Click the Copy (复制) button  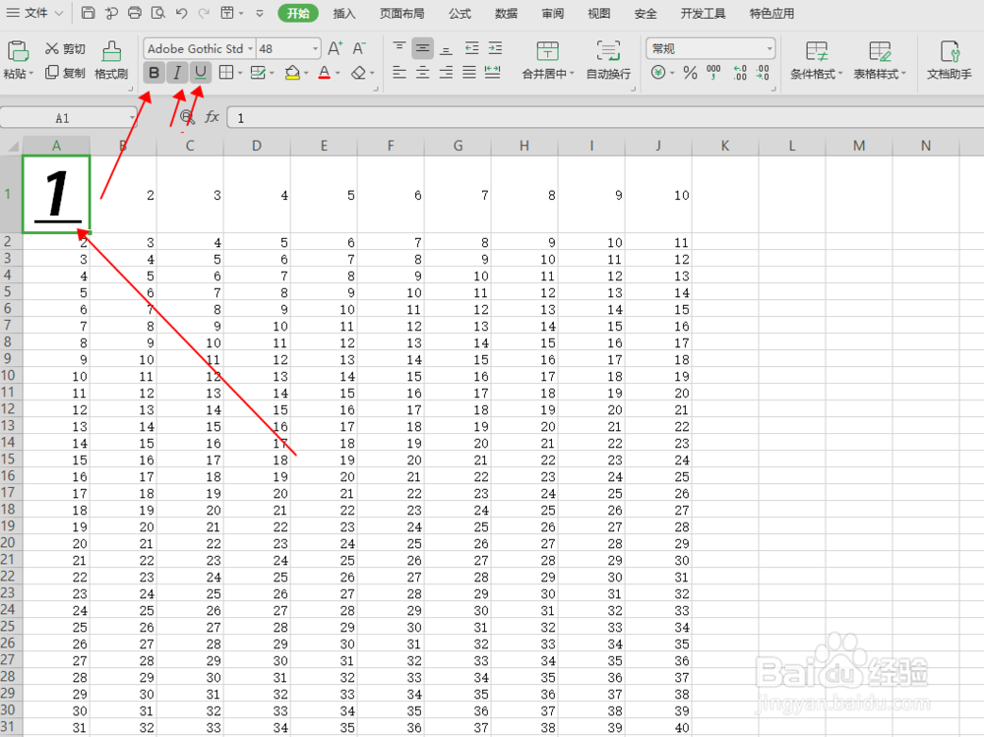(65, 73)
